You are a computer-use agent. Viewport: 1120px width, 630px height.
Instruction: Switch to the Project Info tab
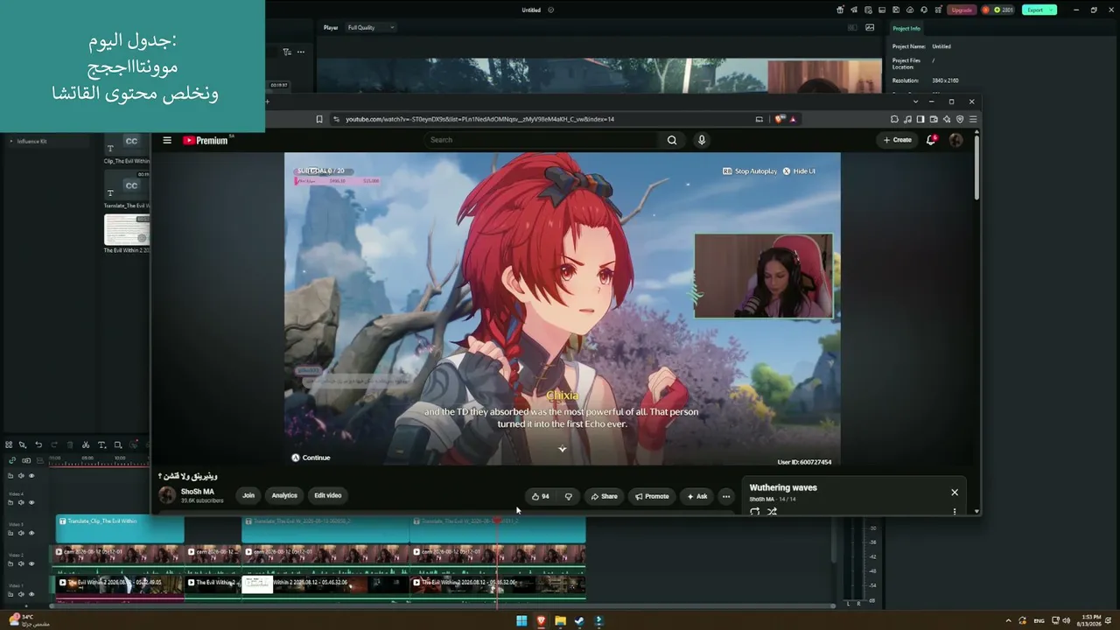pos(906,28)
